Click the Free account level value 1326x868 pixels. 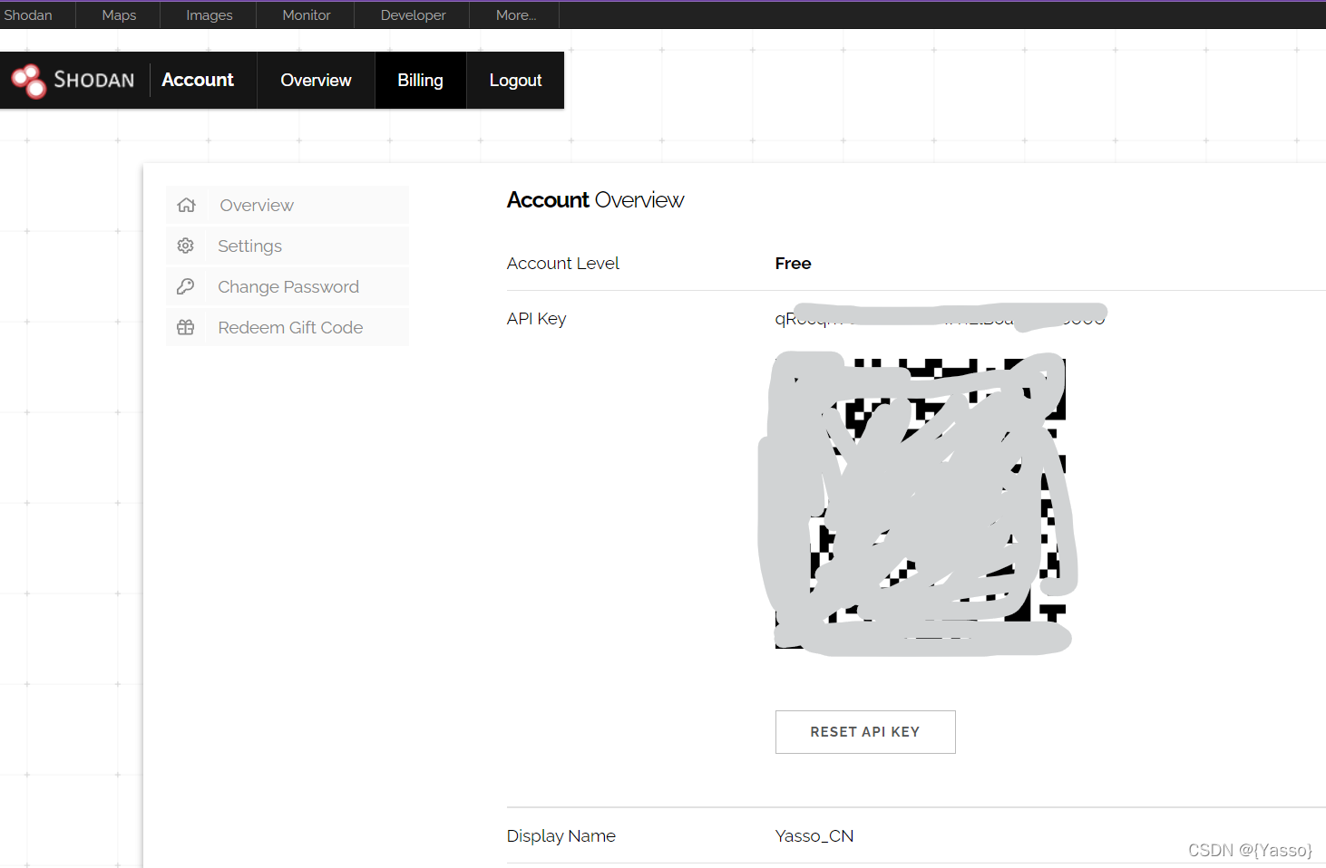794,264
